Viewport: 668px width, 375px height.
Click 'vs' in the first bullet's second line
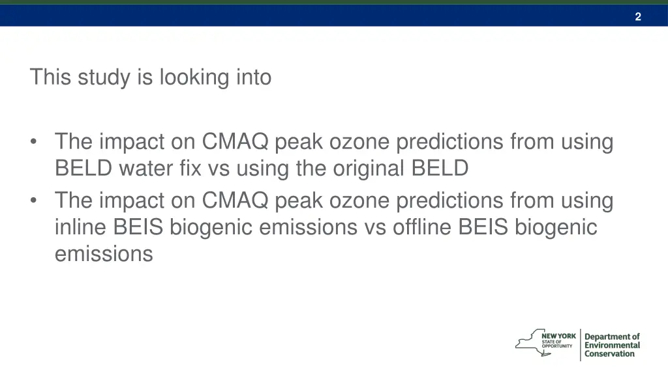click(219, 169)
